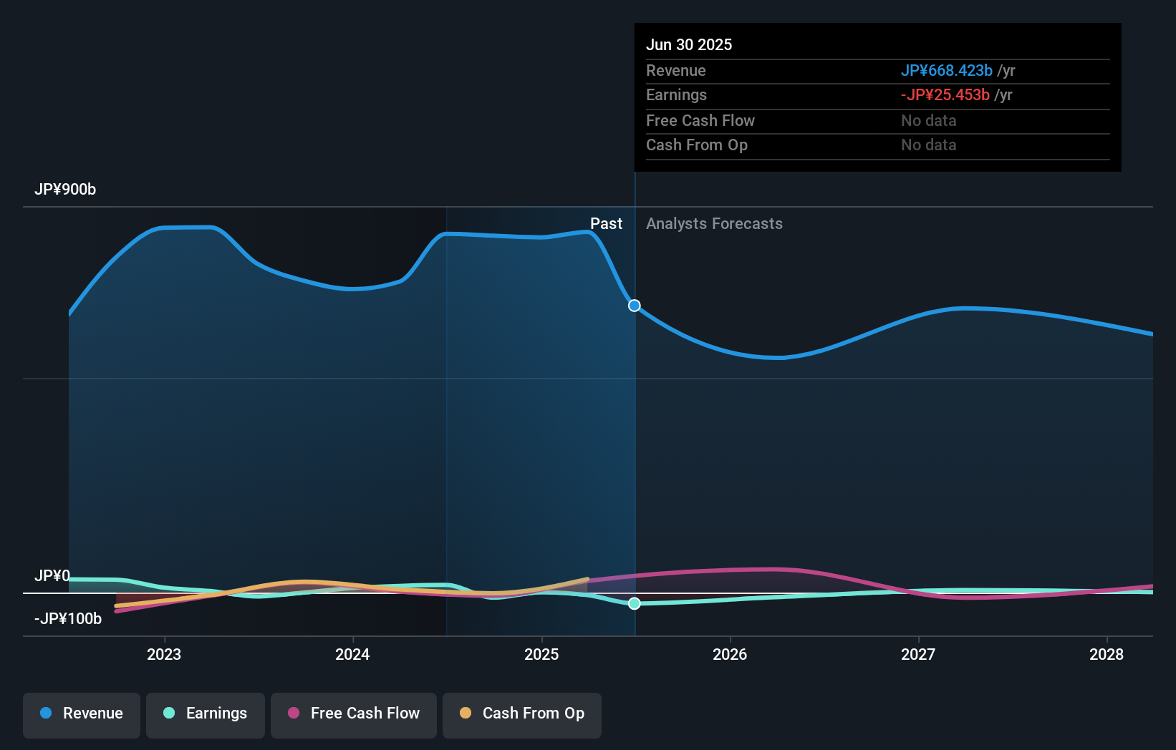Switch to the Past chart section
The width and height of the screenshot is (1176, 750).
607,223
